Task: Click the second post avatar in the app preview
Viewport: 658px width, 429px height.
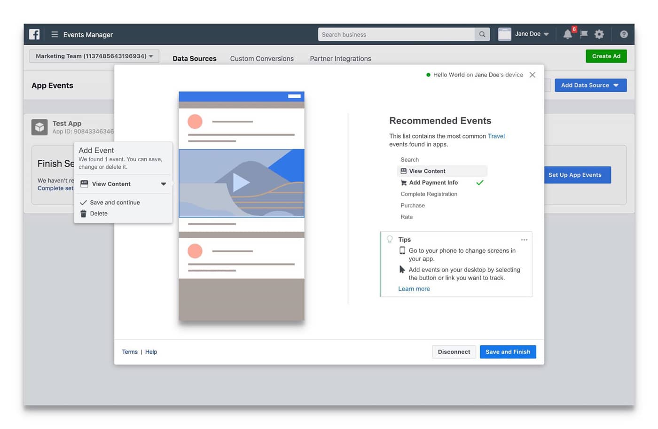Action: tap(195, 251)
